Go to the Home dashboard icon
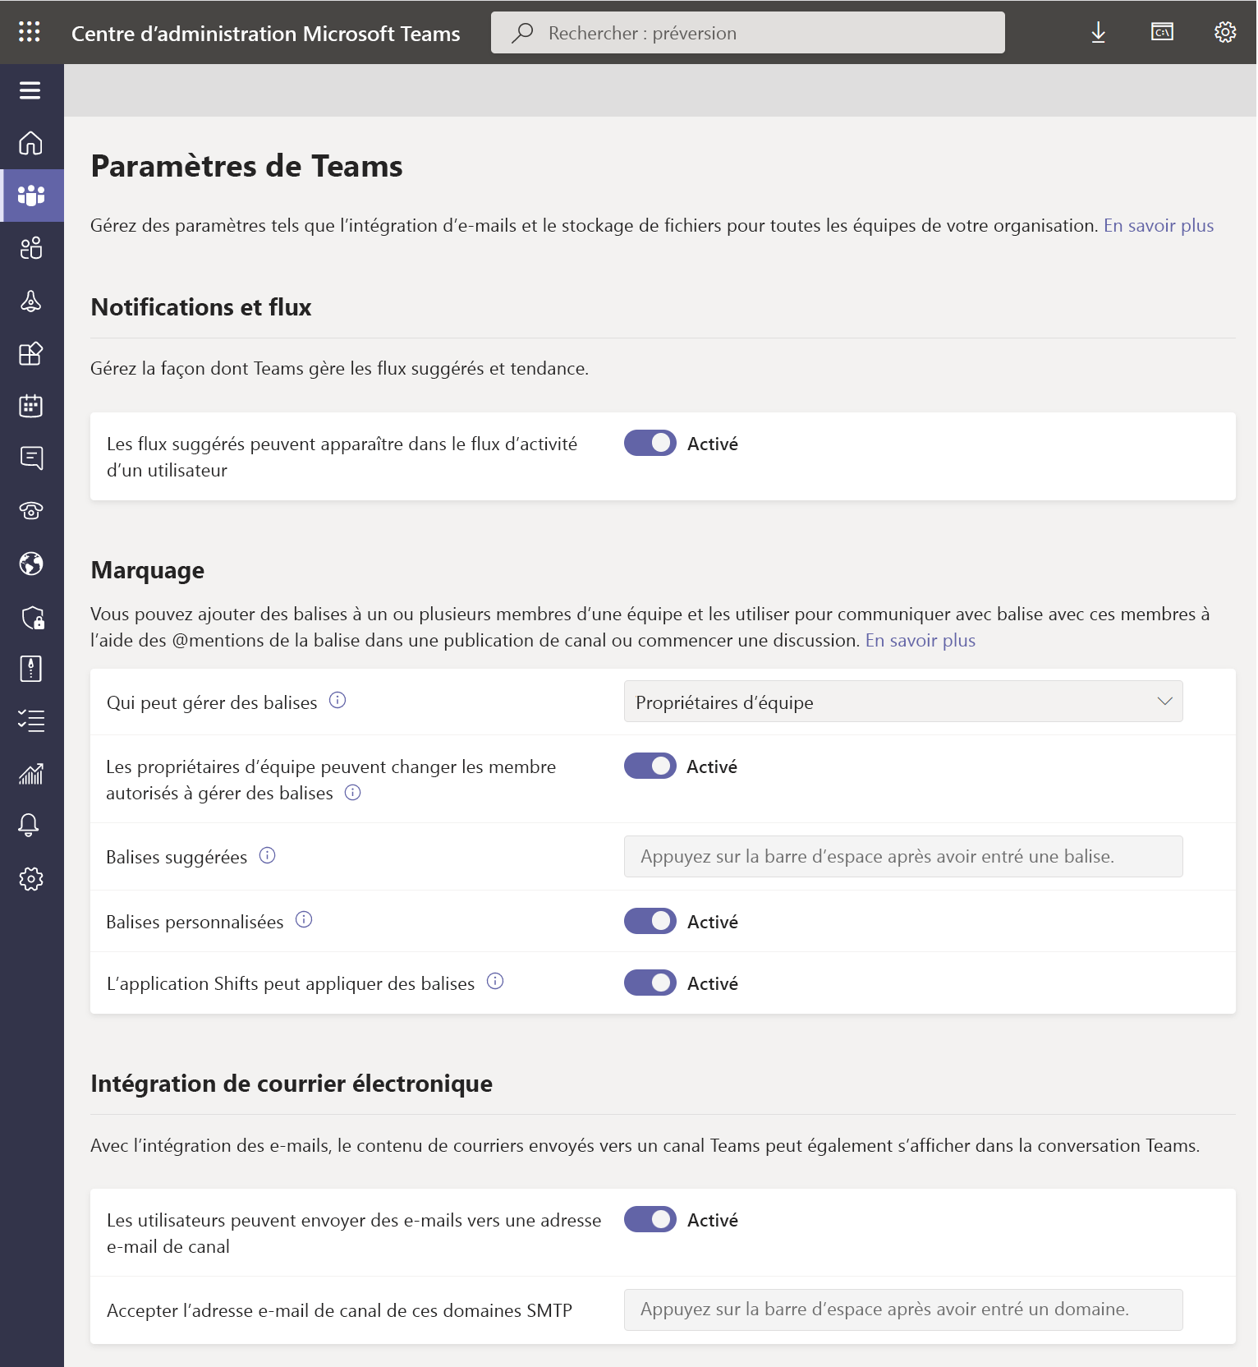 pos(30,143)
